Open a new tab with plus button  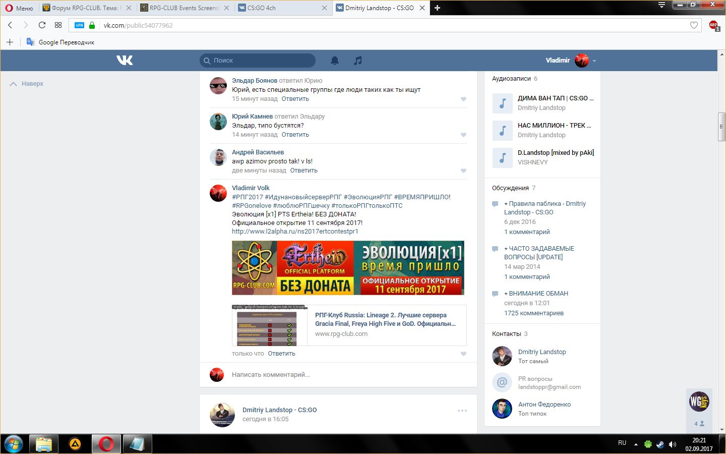437,8
